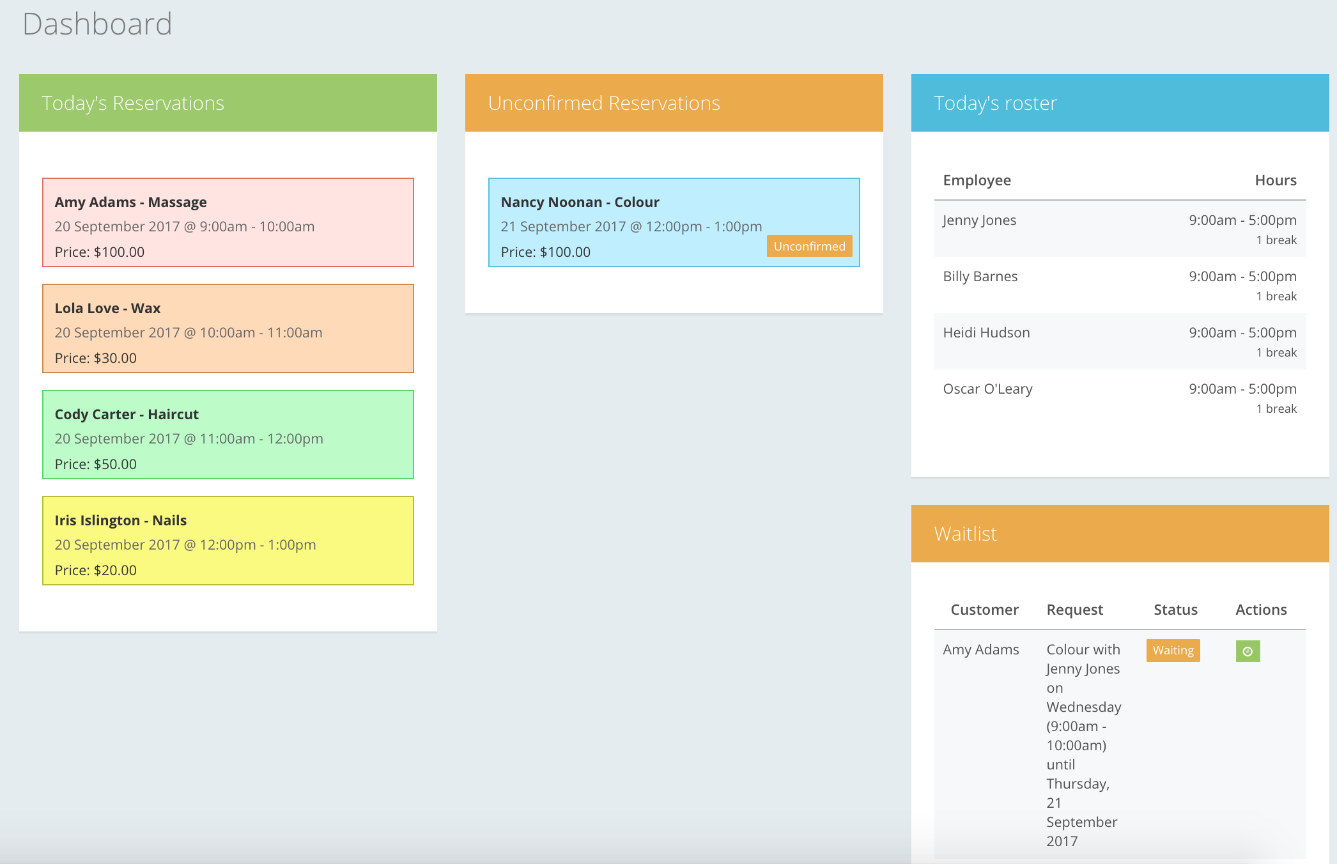Image resolution: width=1337 pixels, height=864 pixels.
Task: Click the Waitlist panel header
Action: click(1120, 534)
